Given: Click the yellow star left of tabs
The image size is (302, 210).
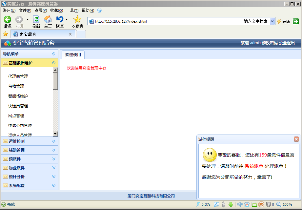Looking at the screenshot, I should pyautogui.click(x=5, y=34).
